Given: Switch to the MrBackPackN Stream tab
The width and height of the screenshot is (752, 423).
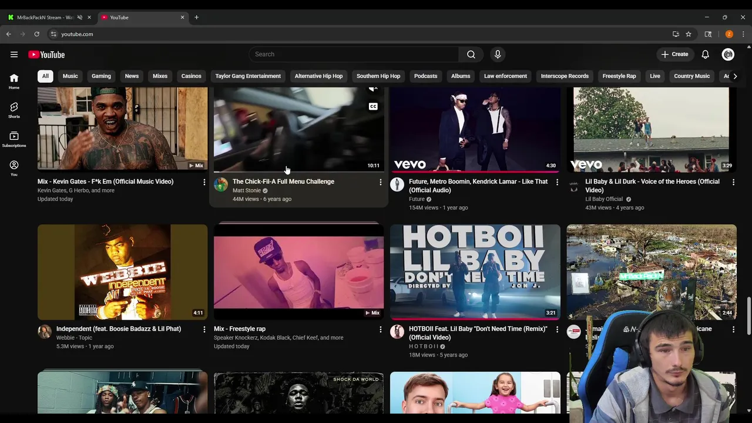Looking at the screenshot, I should pos(45,17).
